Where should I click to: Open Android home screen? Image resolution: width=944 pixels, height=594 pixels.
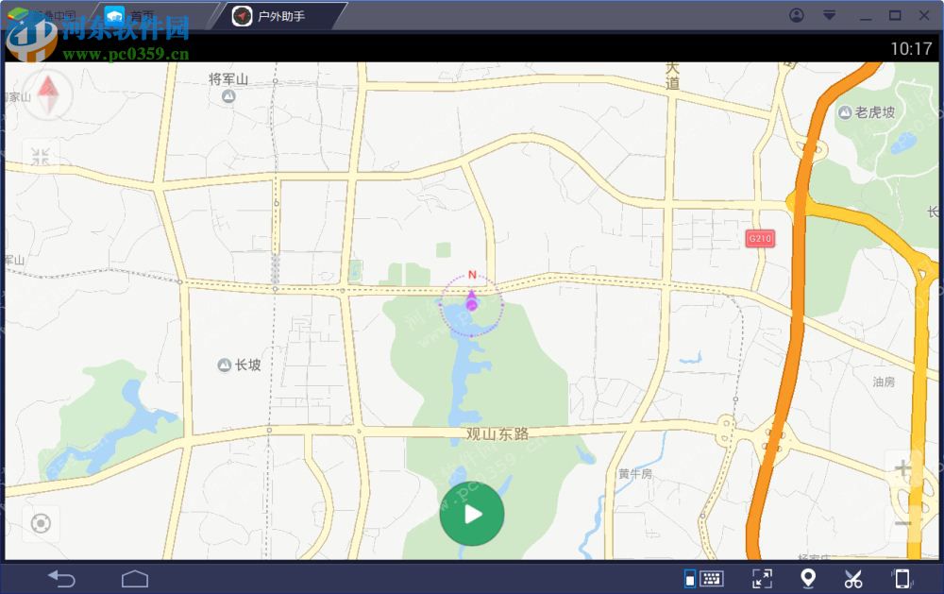[x=135, y=579]
